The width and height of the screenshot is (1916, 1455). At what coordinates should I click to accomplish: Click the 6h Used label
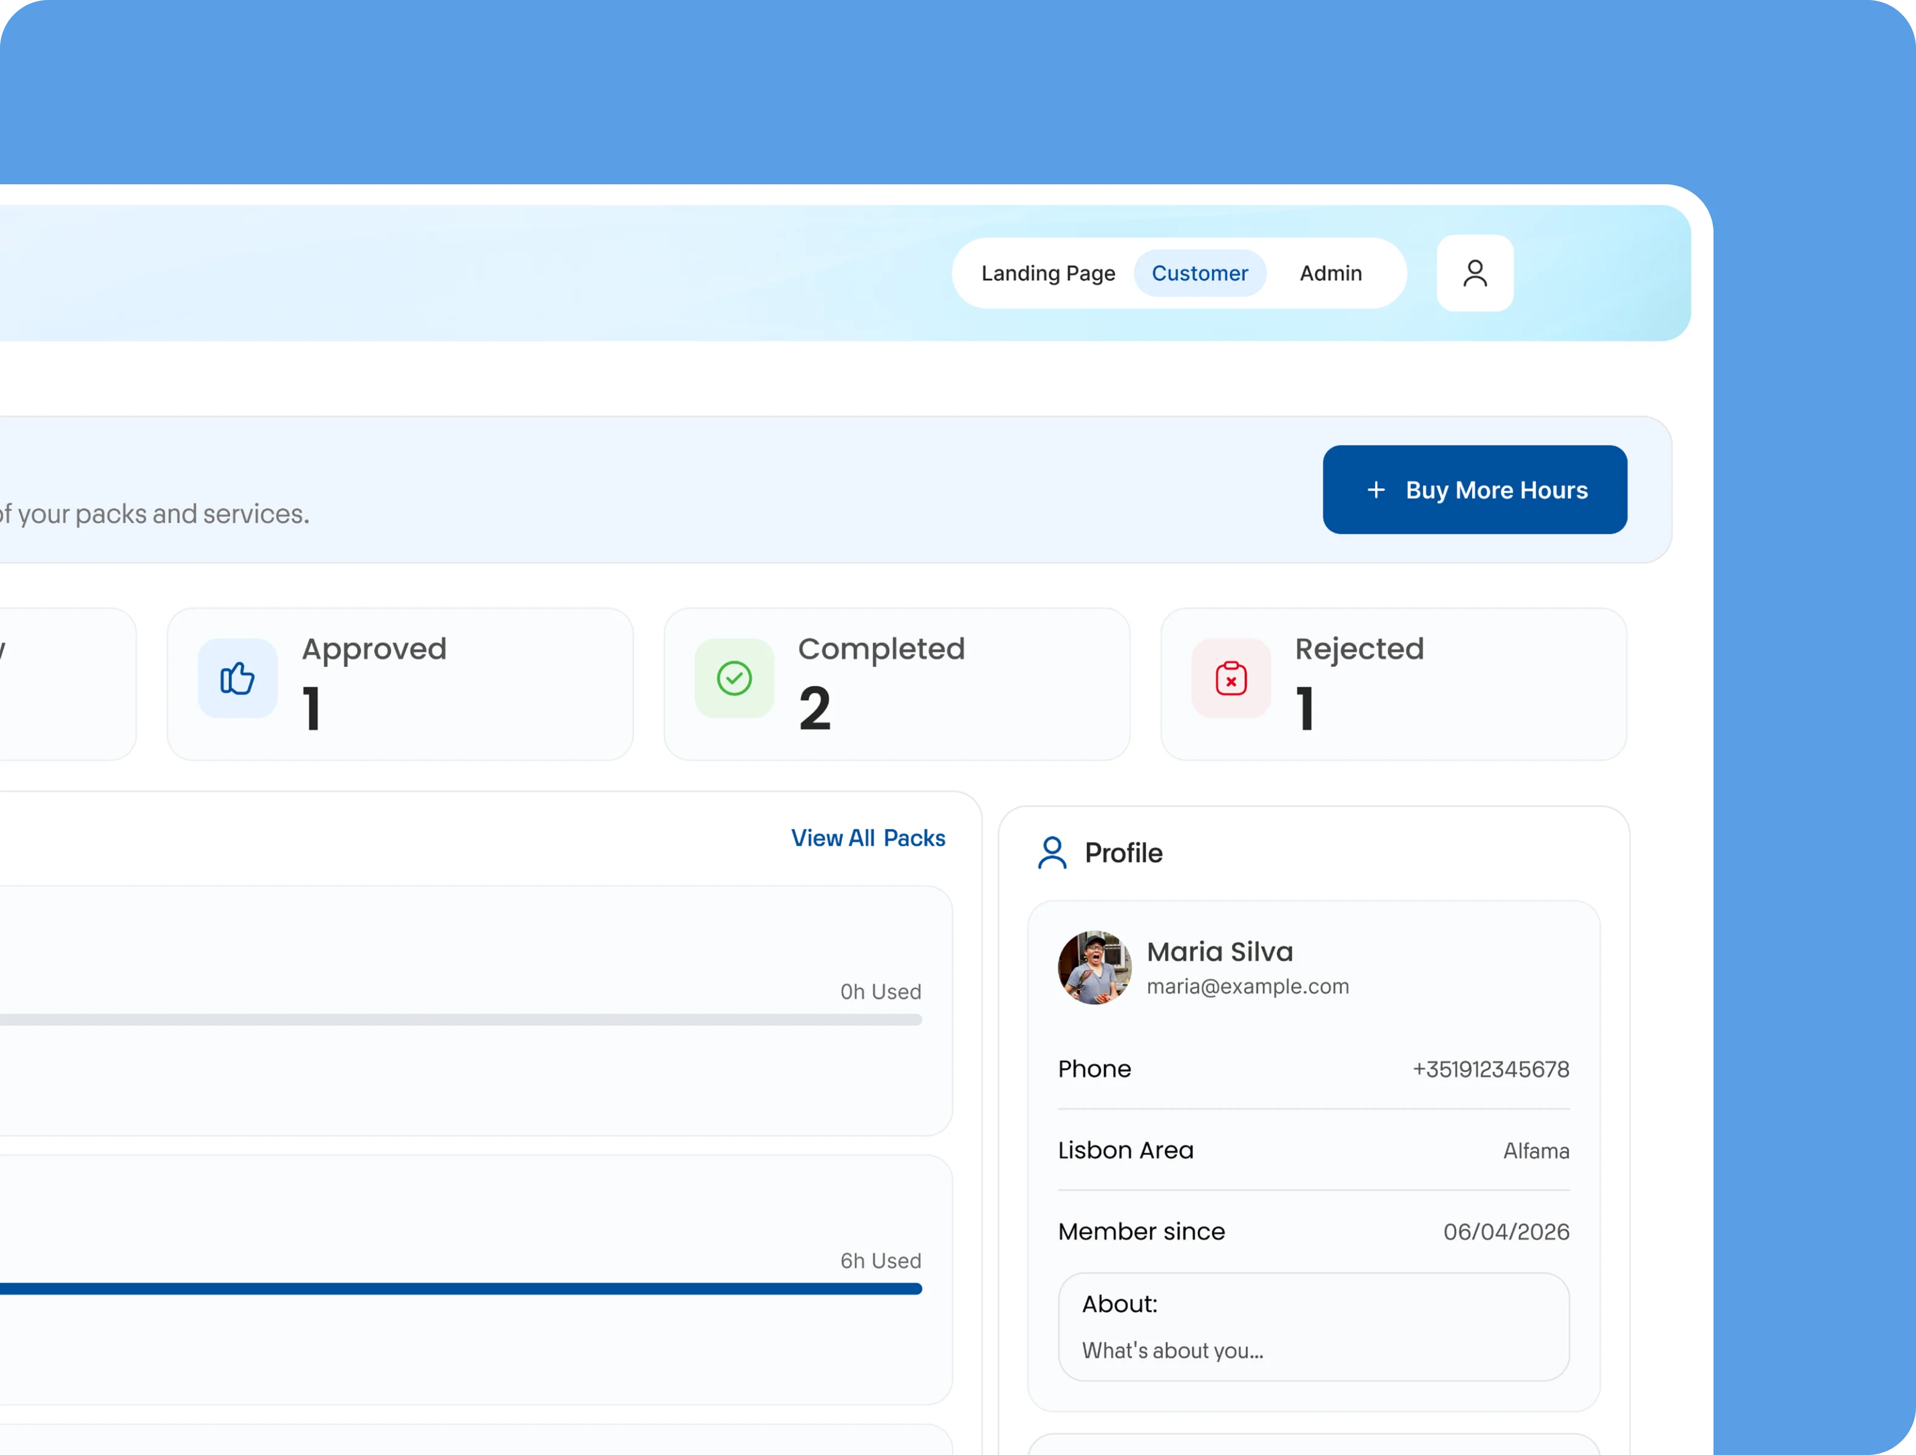[880, 1261]
